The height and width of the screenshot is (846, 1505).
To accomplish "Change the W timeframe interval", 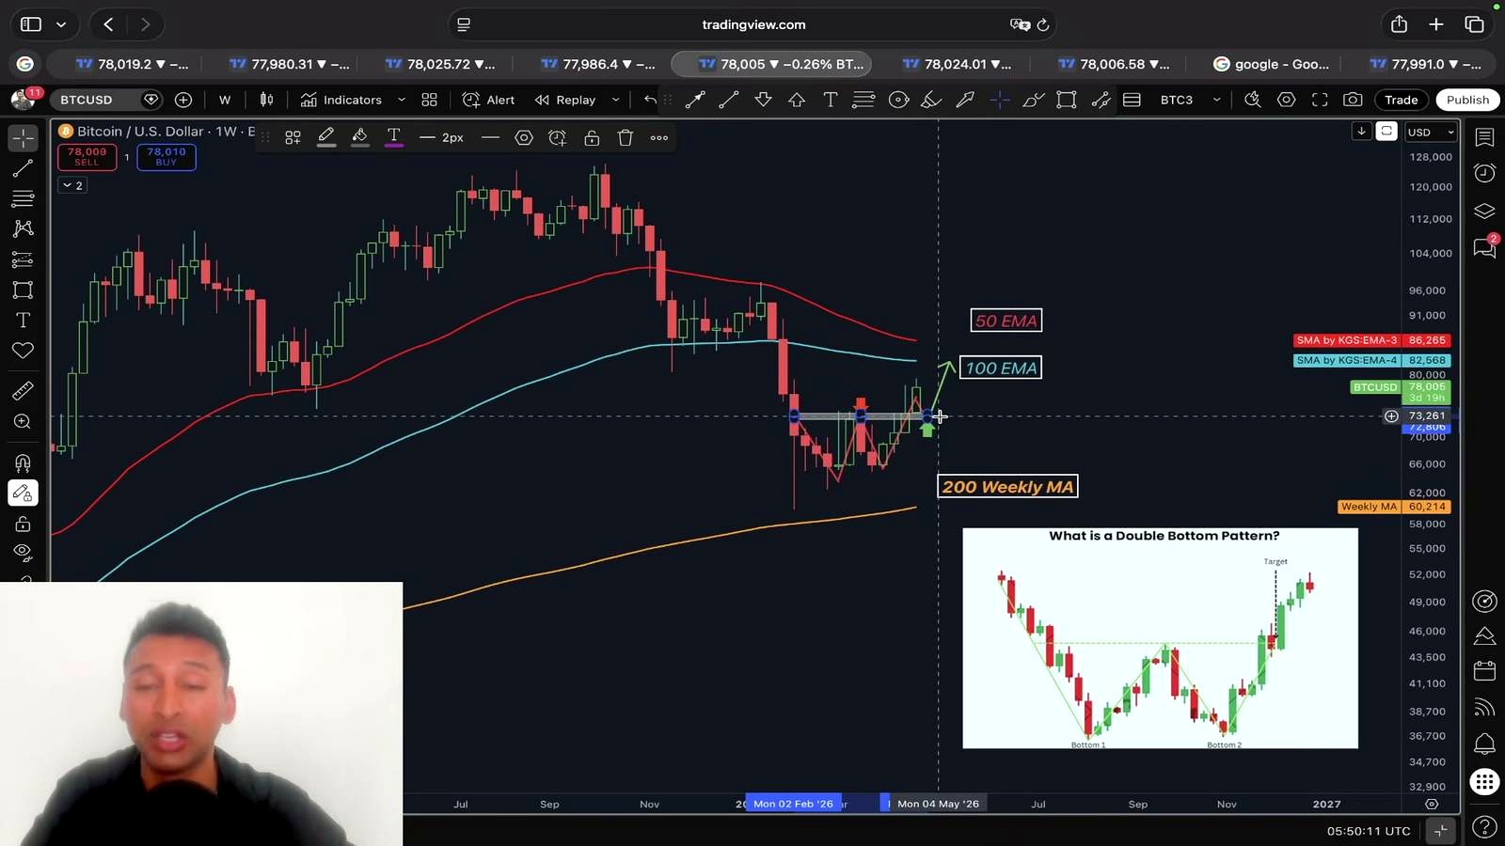I will pos(225,100).
